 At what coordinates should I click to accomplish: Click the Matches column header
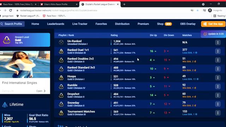click(187, 35)
